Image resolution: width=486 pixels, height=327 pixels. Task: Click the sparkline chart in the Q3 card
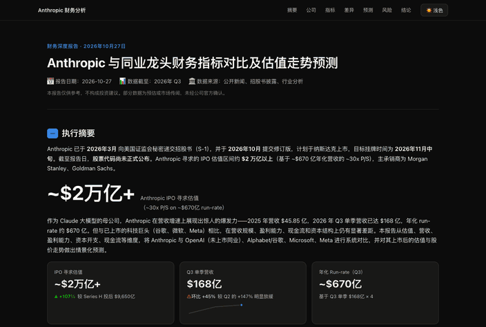click(x=215, y=309)
